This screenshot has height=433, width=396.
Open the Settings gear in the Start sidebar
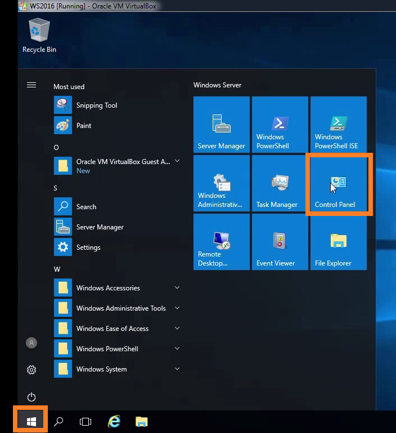31,370
